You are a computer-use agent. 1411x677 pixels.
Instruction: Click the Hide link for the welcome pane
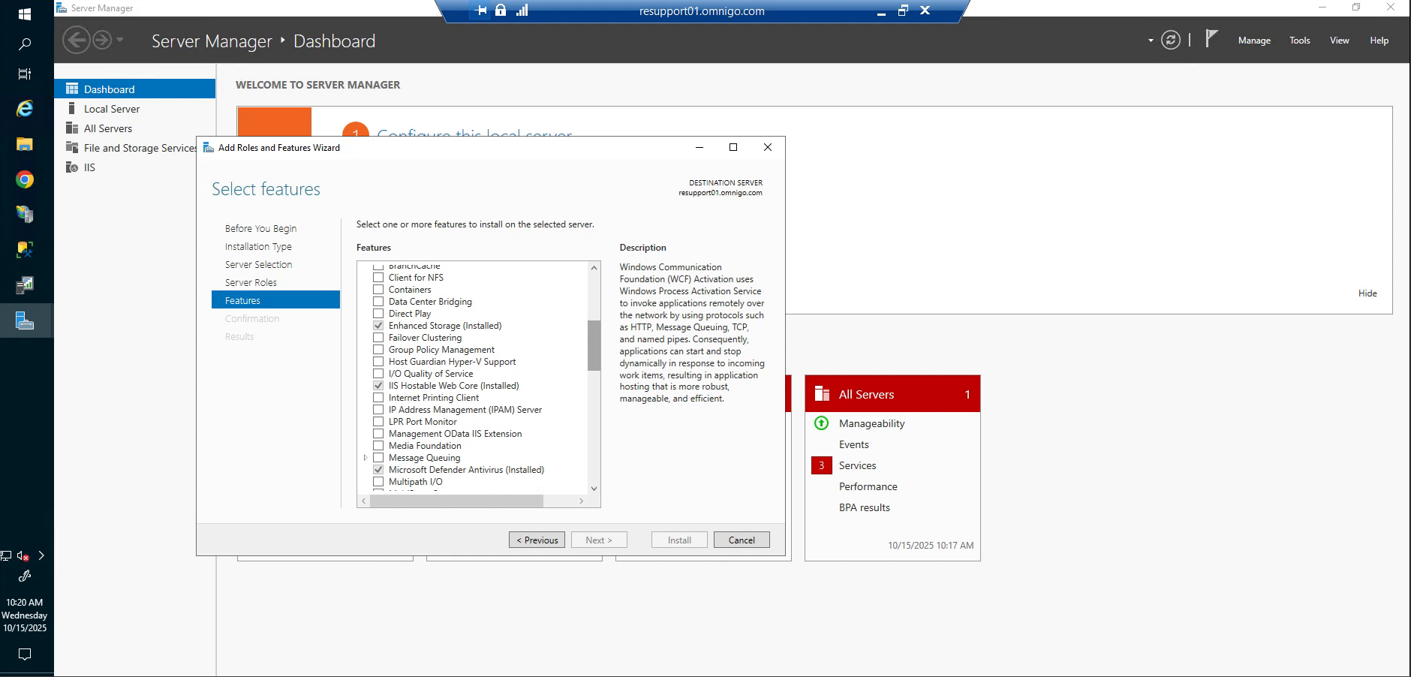(x=1367, y=293)
